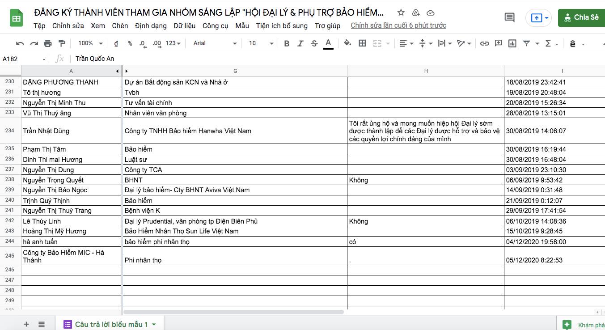Print the spreadsheet
The width and height of the screenshot is (605, 330).
pyautogui.click(x=48, y=43)
